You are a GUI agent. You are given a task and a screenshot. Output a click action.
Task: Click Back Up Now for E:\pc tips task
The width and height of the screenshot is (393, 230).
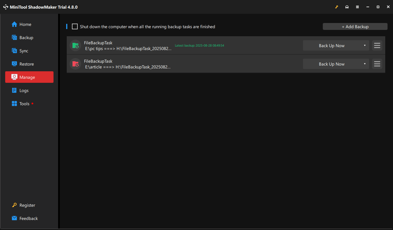(332, 45)
